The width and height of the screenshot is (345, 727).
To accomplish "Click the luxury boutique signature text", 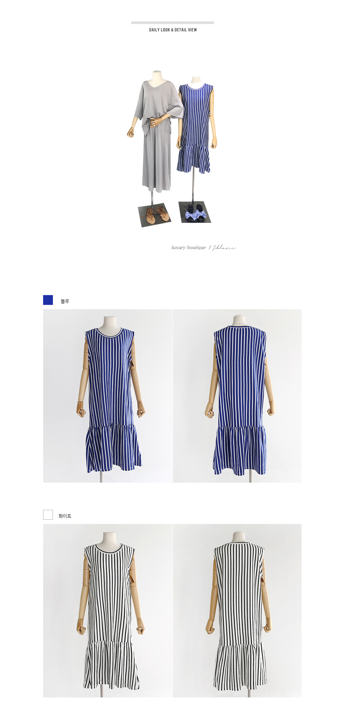I will [189, 247].
